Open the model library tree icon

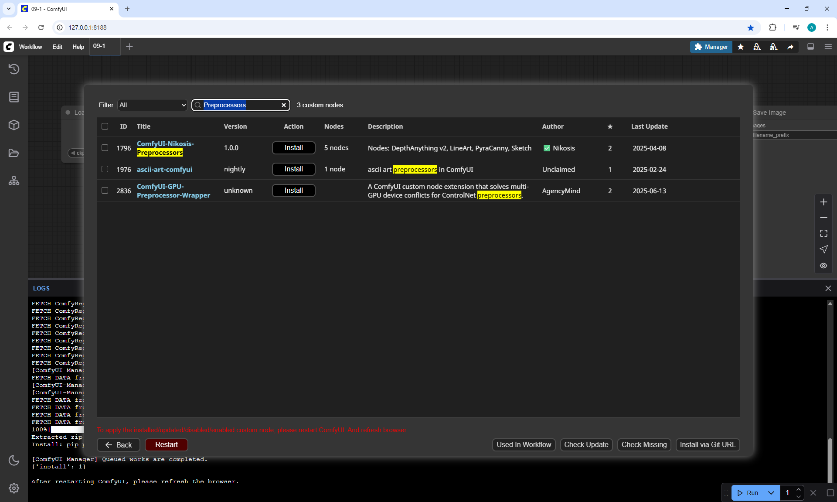(x=14, y=181)
